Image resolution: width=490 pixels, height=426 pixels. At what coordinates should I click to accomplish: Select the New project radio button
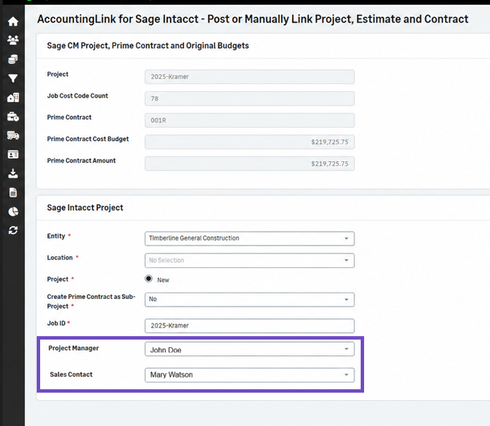(149, 278)
